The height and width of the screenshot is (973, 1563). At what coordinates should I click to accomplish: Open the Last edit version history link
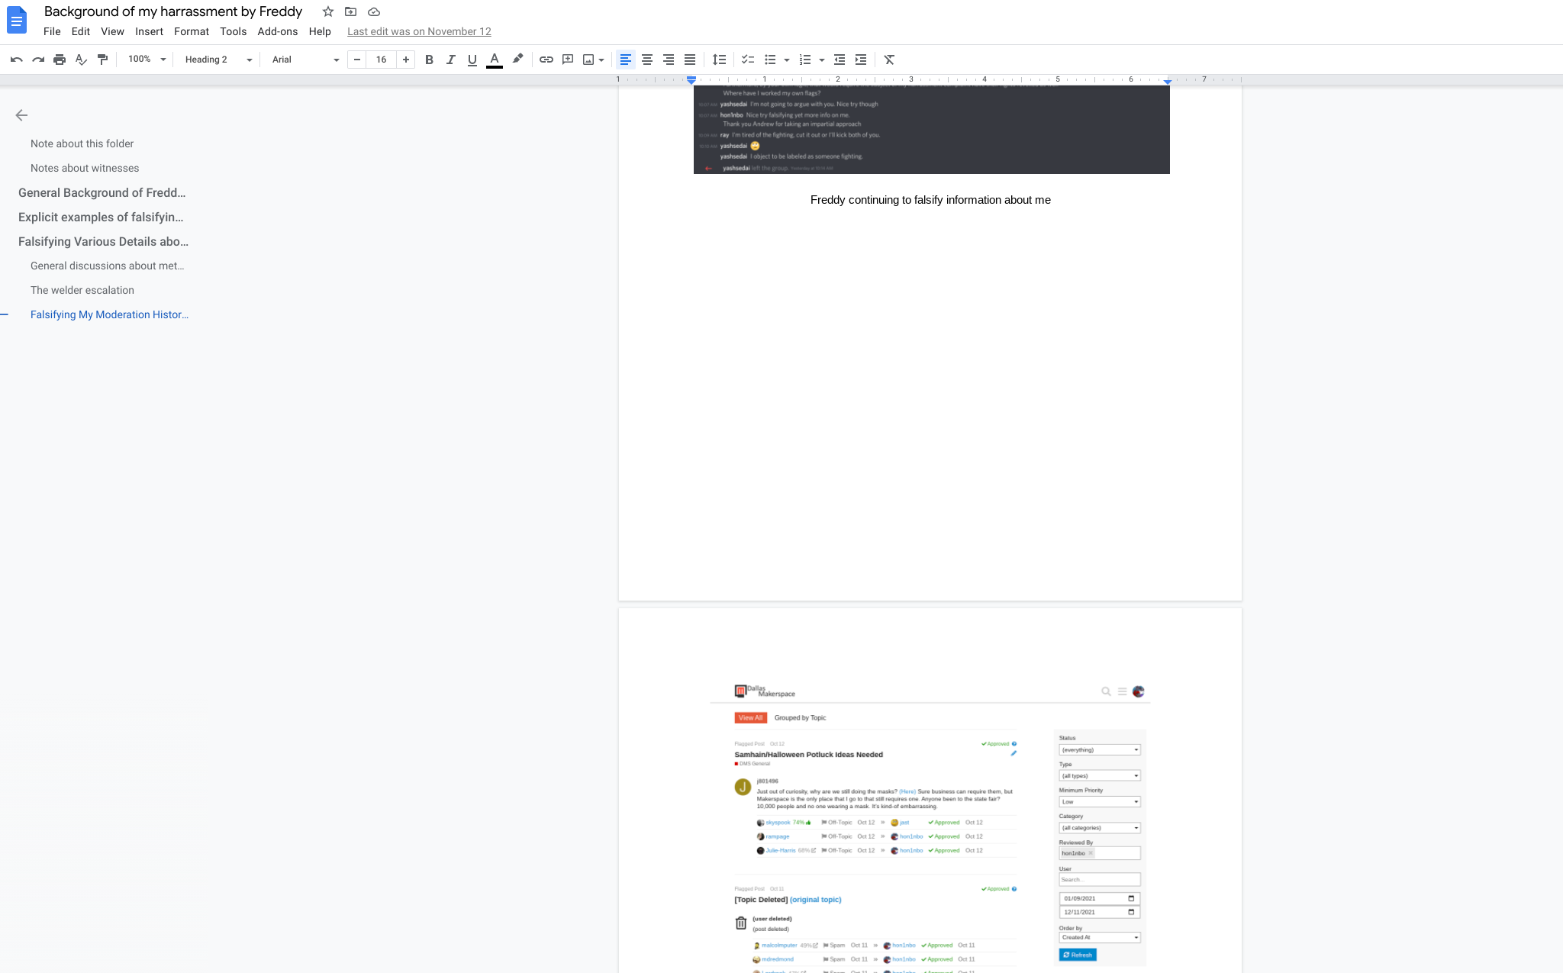419,31
